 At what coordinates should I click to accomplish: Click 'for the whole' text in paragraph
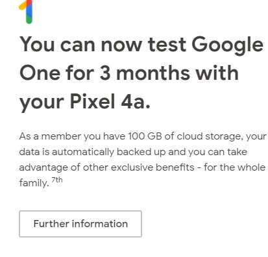(x=234, y=167)
